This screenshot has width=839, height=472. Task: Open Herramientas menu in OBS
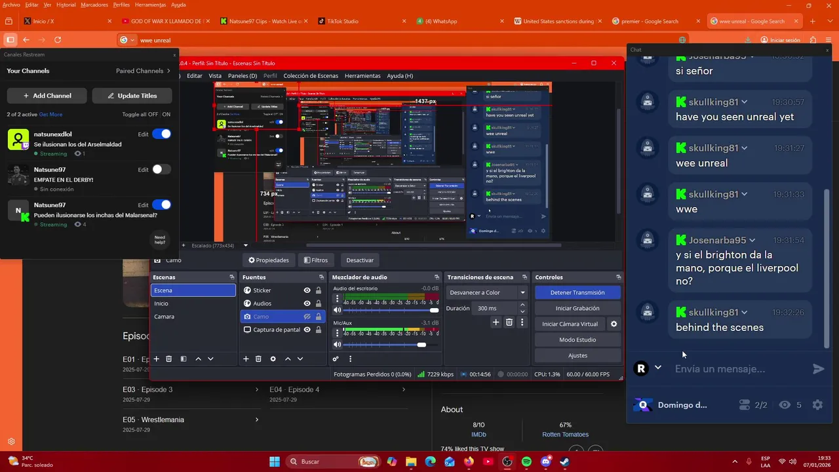click(362, 75)
